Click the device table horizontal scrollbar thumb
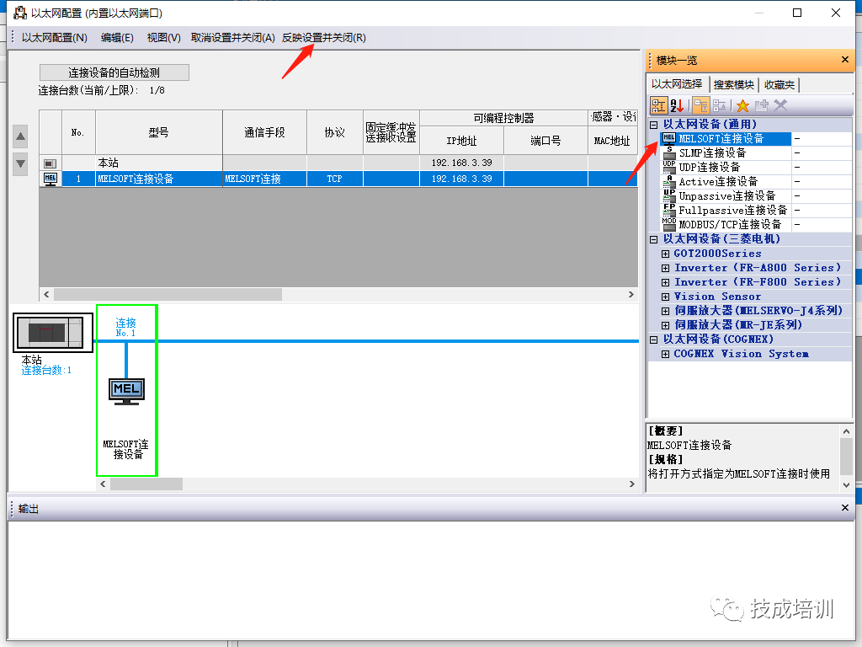Image resolution: width=862 pixels, height=647 pixels. point(168,294)
